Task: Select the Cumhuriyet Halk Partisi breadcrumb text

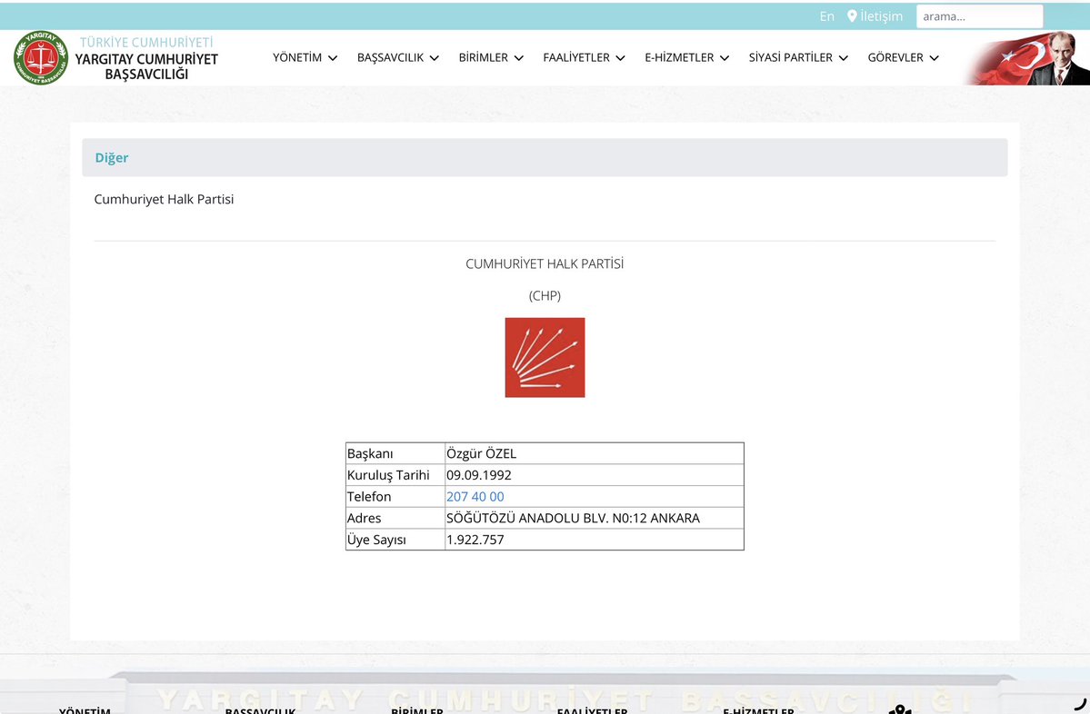Action: click(x=164, y=199)
